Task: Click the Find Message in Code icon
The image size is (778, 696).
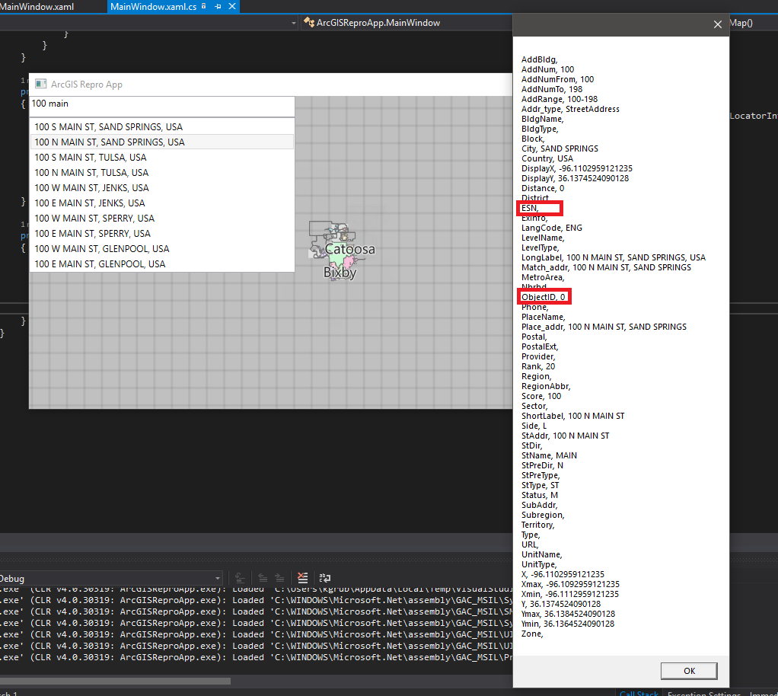Action: 240,578
